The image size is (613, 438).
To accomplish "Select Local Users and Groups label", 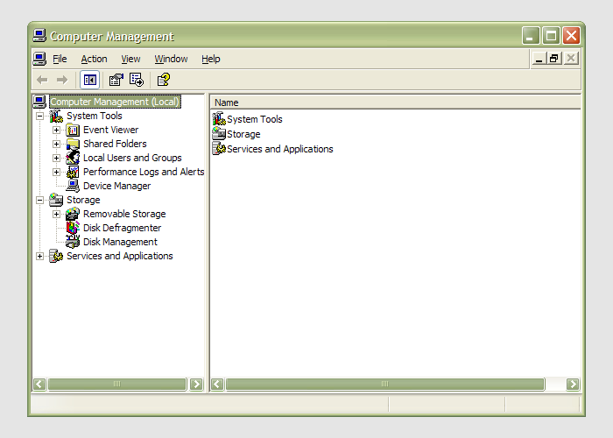I will click(132, 158).
